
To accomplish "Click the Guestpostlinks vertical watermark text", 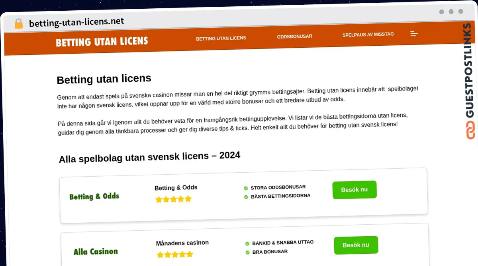I will (470, 71).
